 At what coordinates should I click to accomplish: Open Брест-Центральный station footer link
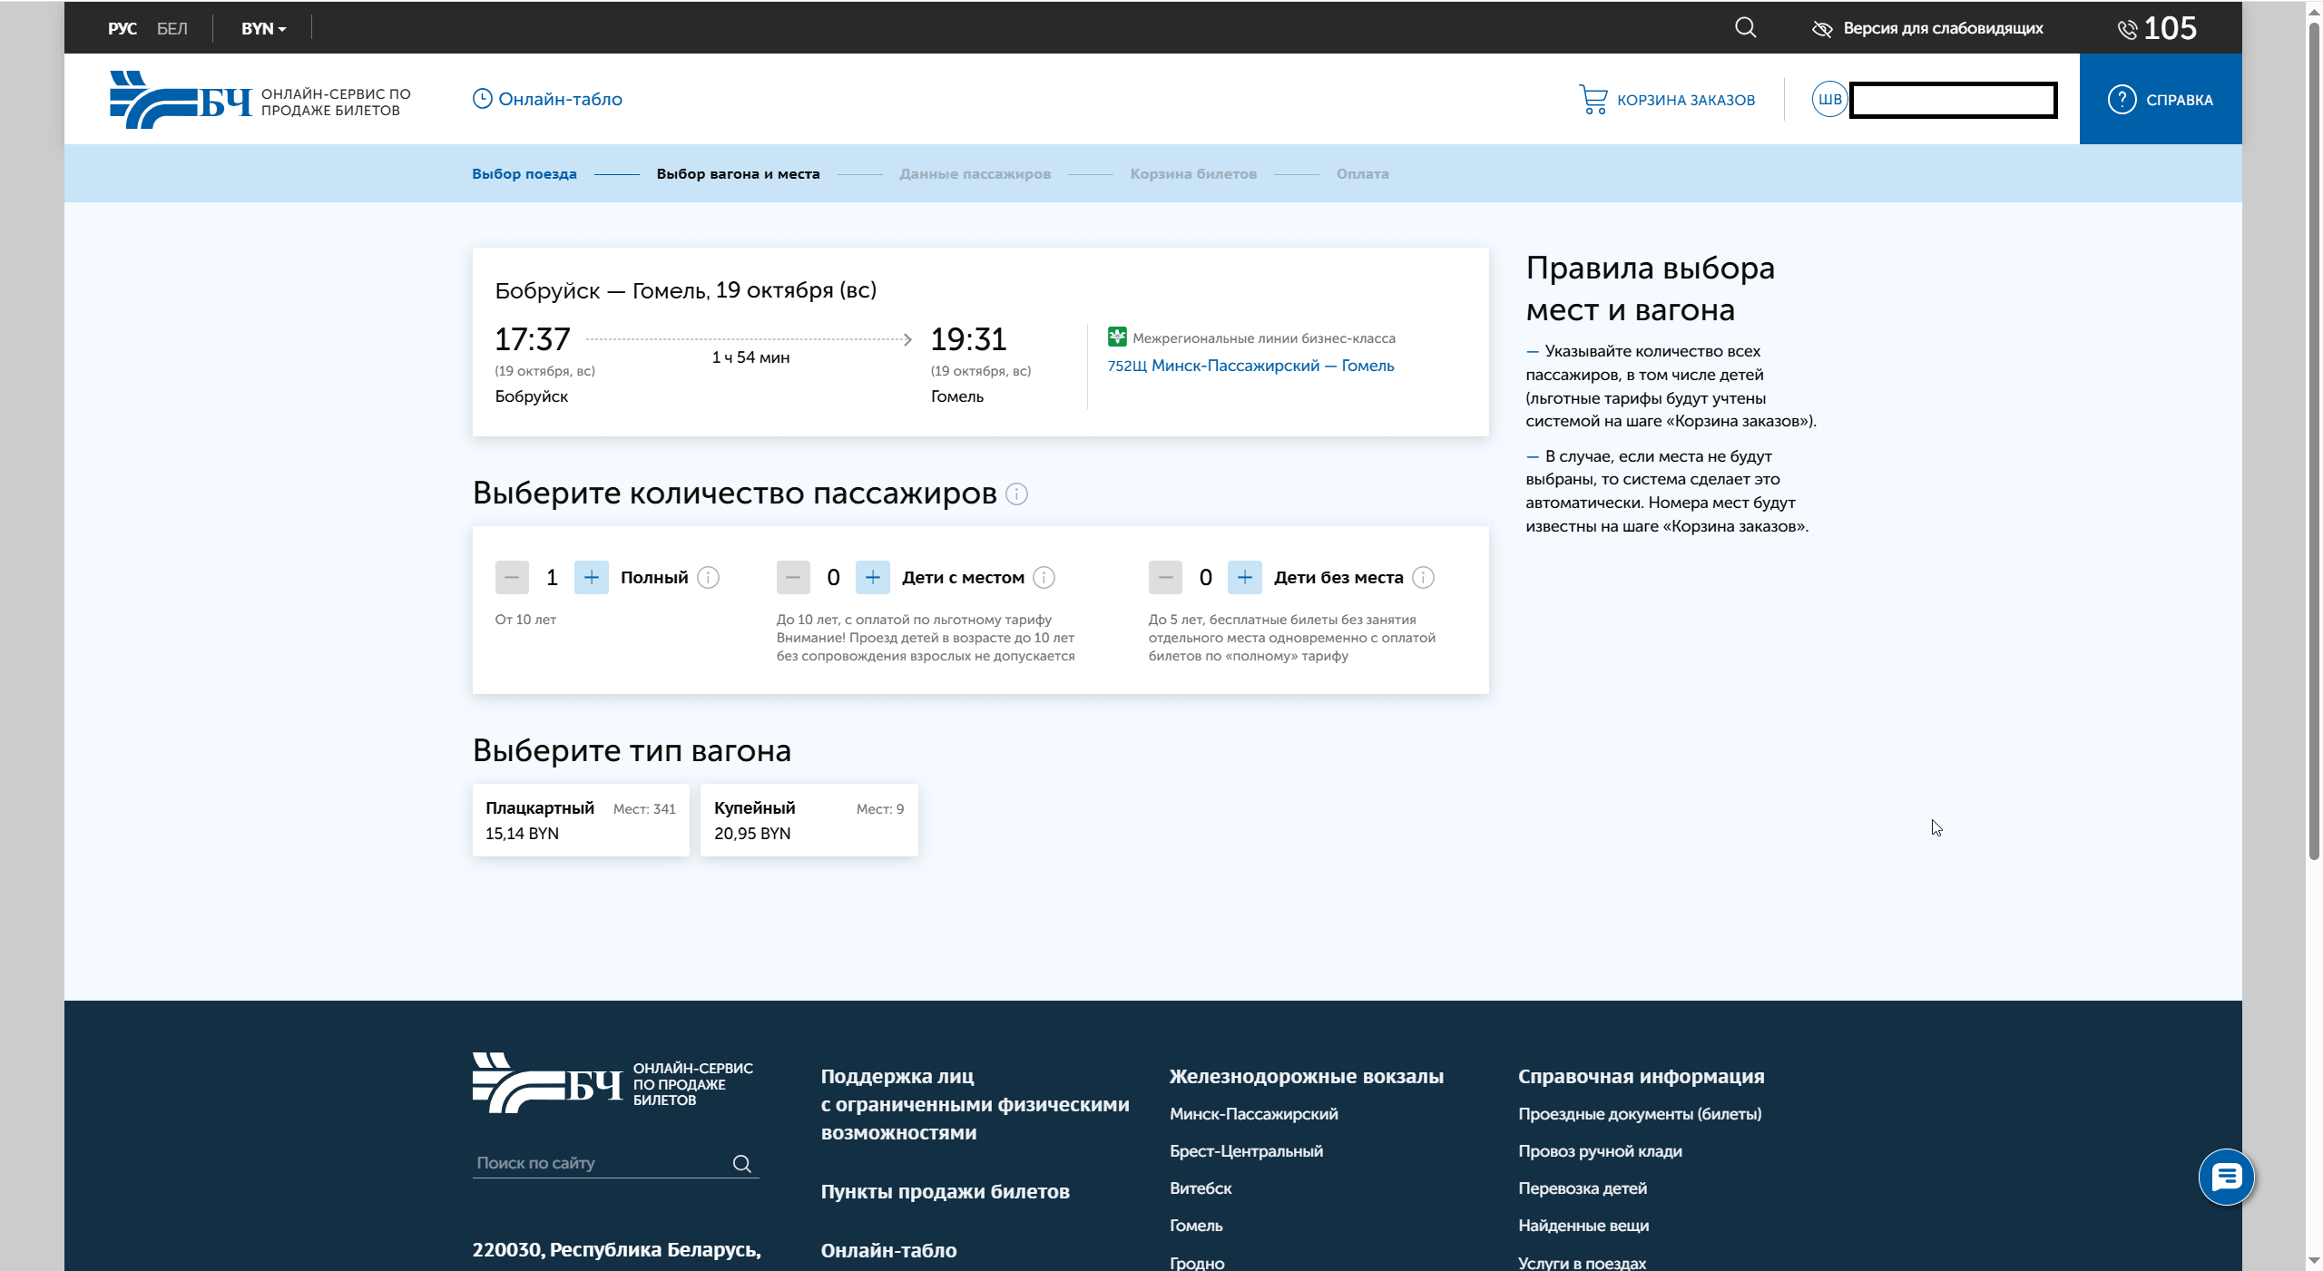[x=1246, y=1150]
